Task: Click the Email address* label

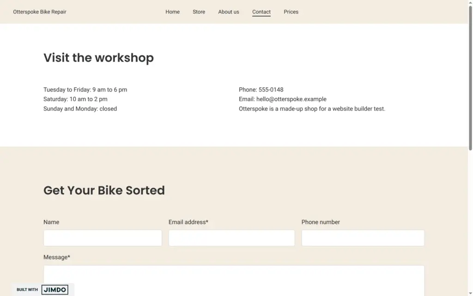Action: tap(188, 222)
